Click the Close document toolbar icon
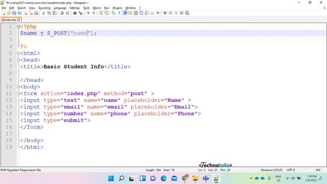 point(25,13)
